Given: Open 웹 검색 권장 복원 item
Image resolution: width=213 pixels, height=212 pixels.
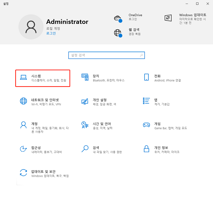Looking at the screenshot, I should tap(128, 31).
